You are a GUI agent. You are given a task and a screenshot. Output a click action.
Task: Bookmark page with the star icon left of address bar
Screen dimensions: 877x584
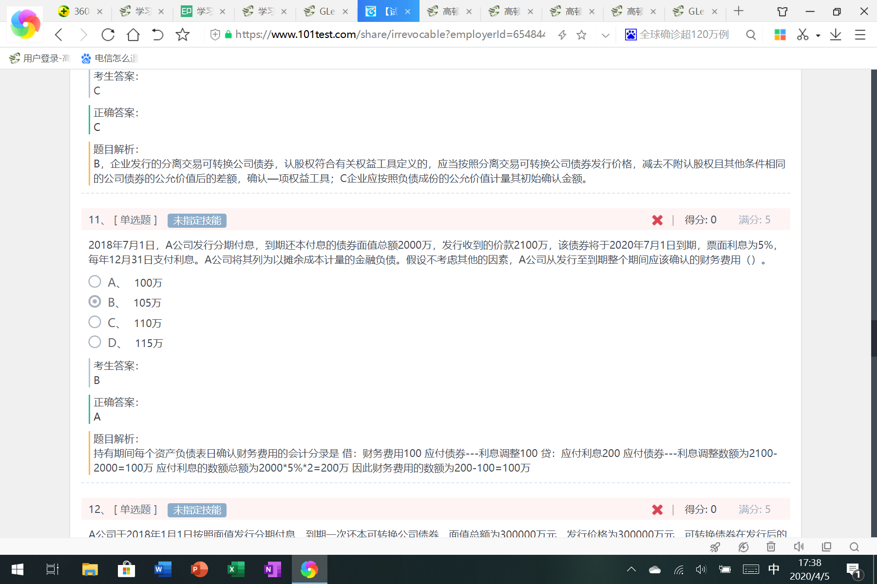[183, 35]
